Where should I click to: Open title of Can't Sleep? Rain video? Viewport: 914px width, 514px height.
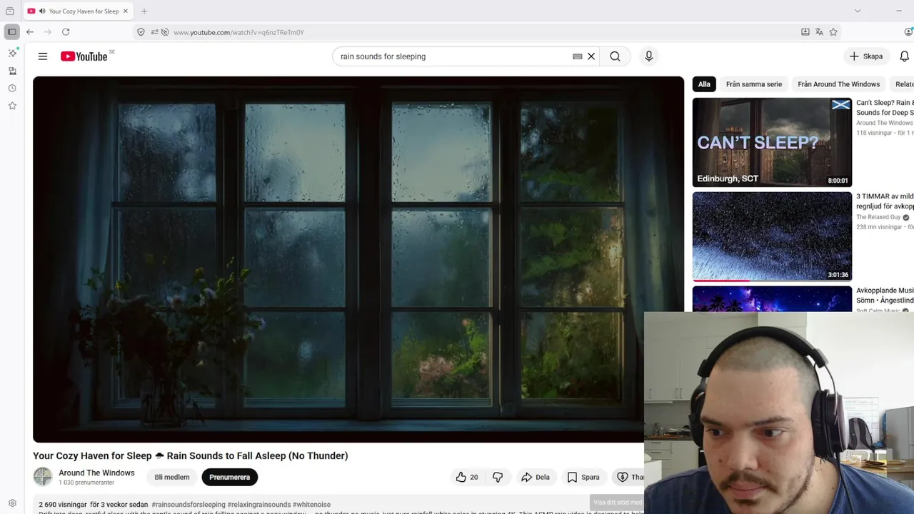[x=885, y=107]
